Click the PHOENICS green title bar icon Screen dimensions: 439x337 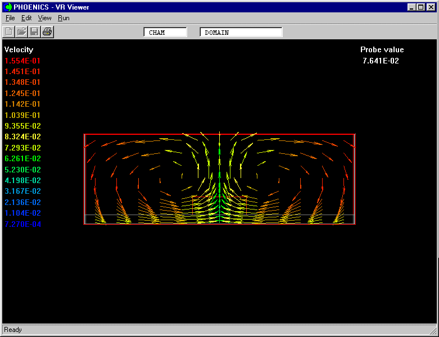coord(8,7)
